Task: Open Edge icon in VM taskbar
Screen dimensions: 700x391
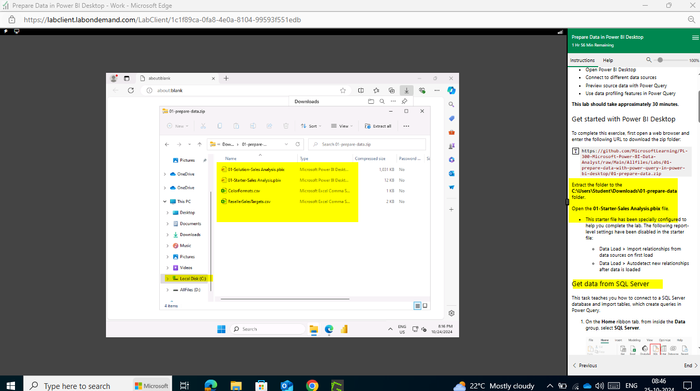Action: coord(329,329)
